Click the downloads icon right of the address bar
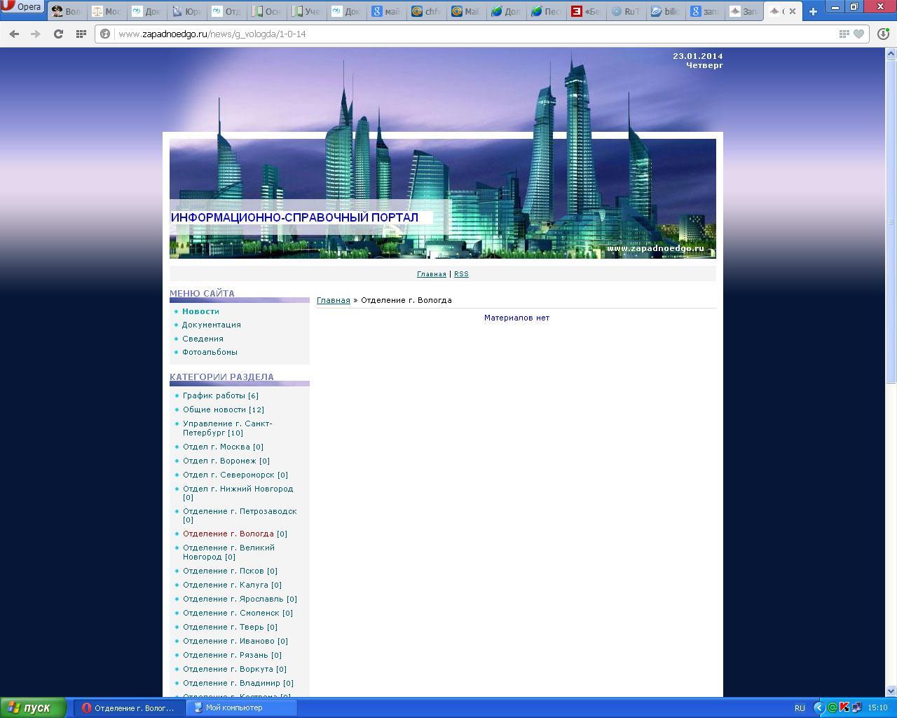The image size is (897, 718). (883, 34)
